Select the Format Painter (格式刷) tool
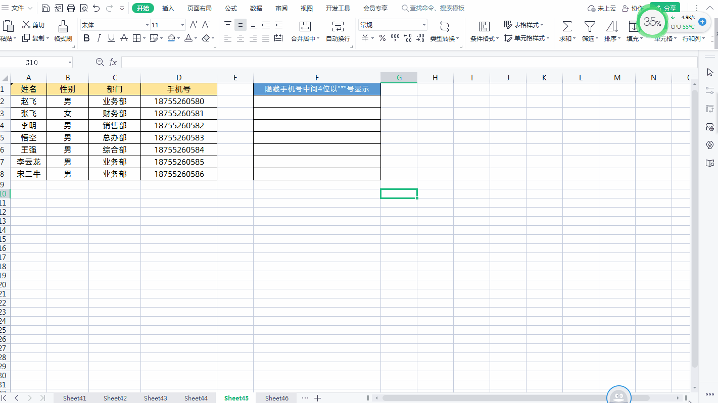718x403 pixels. point(63,31)
